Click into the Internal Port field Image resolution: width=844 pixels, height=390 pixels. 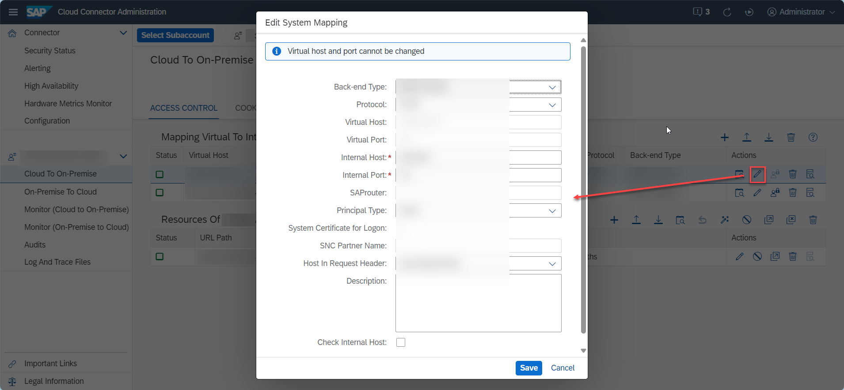(479, 175)
